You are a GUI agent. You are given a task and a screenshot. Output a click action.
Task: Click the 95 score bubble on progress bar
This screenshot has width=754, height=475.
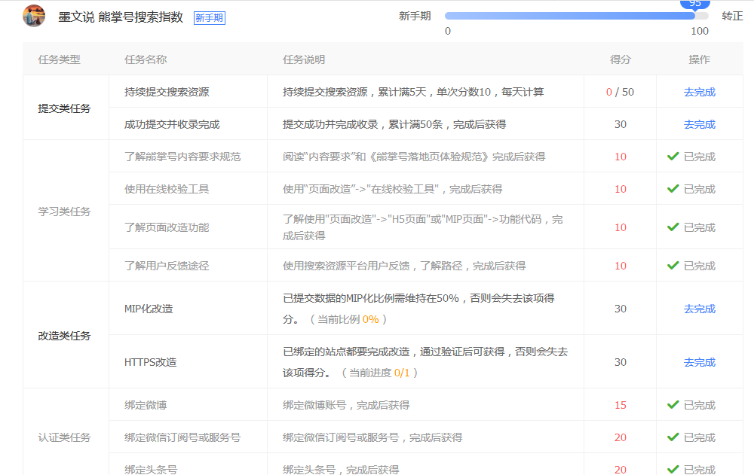click(695, 4)
